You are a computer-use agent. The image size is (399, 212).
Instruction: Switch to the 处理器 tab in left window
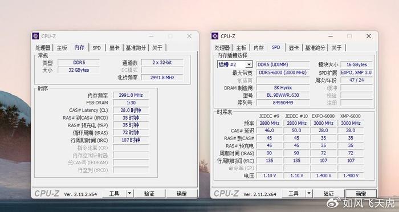(x=43, y=48)
